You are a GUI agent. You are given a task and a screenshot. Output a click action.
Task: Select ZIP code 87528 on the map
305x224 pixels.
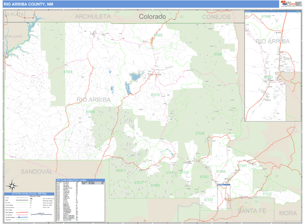point(68,72)
